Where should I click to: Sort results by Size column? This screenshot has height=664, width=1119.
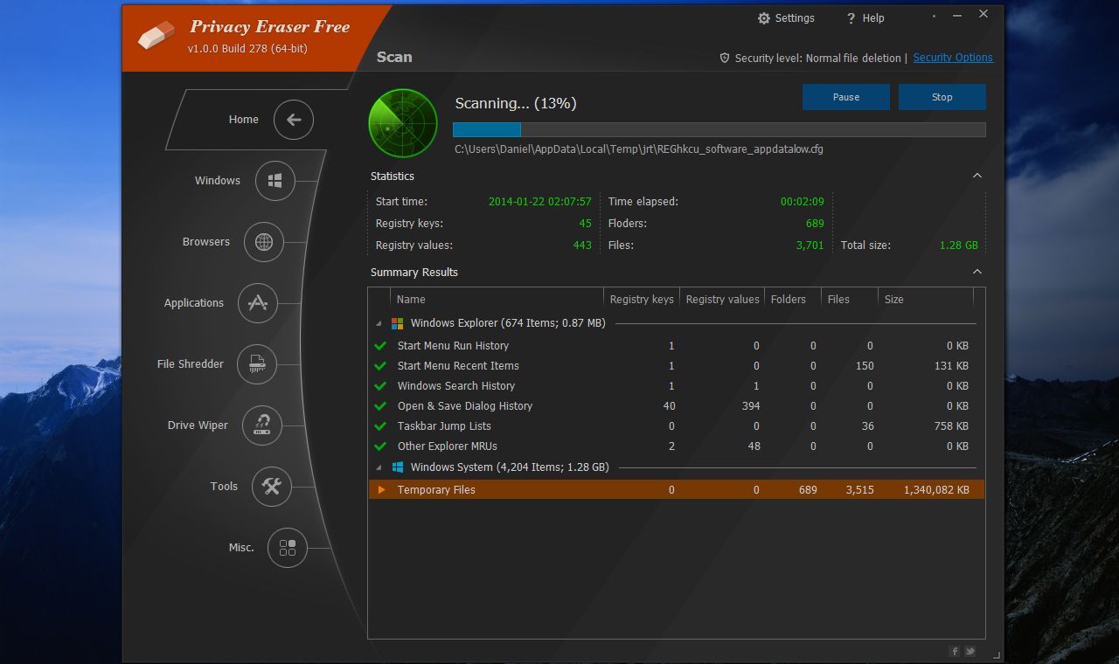[x=926, y=299]
